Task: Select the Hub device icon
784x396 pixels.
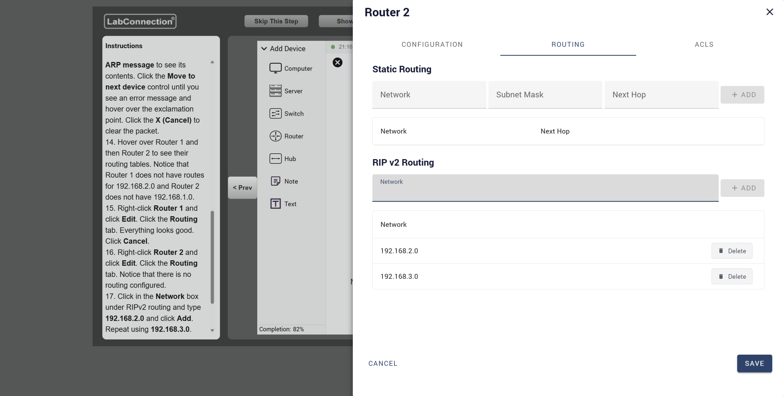Action: (275, 159)
